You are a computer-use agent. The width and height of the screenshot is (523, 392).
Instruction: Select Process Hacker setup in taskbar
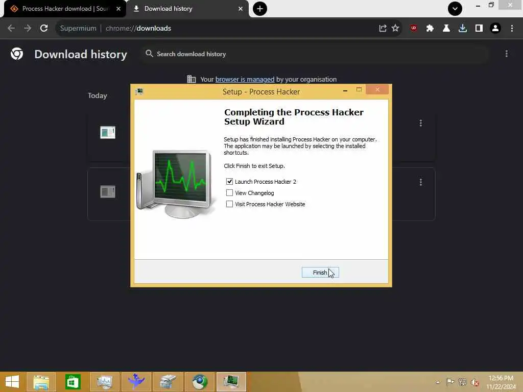point(231,382)
